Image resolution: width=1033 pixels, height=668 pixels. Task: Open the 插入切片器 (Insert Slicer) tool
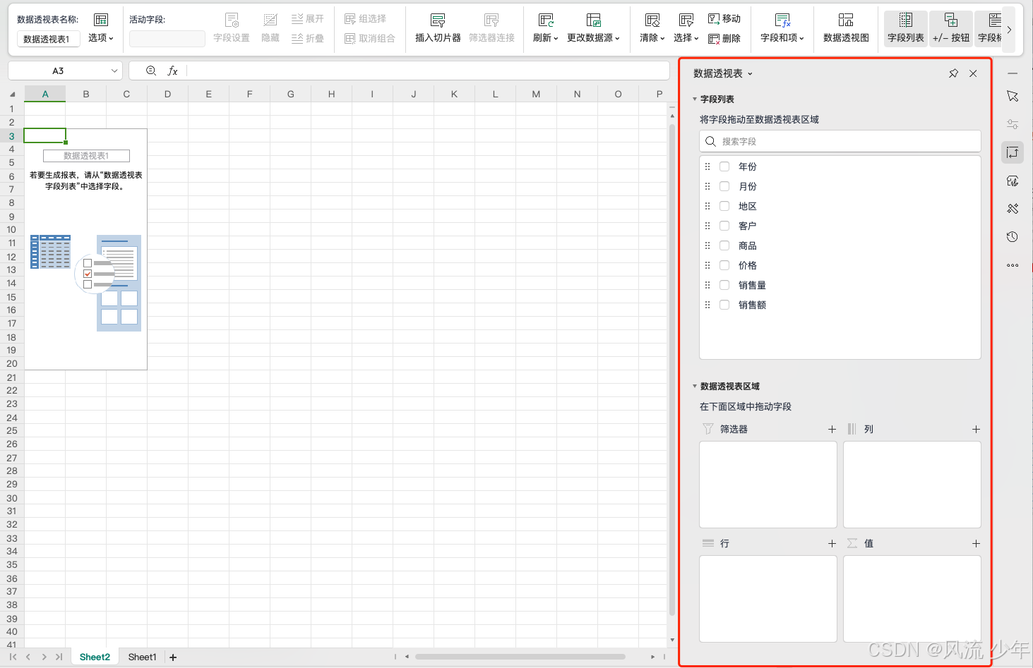click(437, 29)
